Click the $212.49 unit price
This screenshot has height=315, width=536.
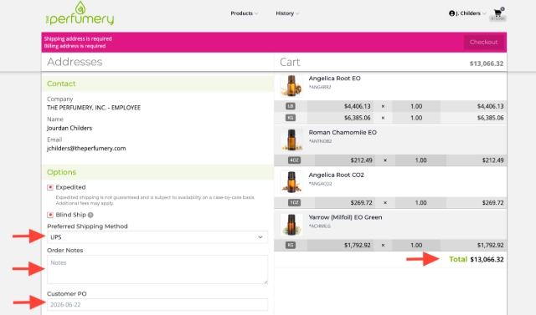pos(361,160)
